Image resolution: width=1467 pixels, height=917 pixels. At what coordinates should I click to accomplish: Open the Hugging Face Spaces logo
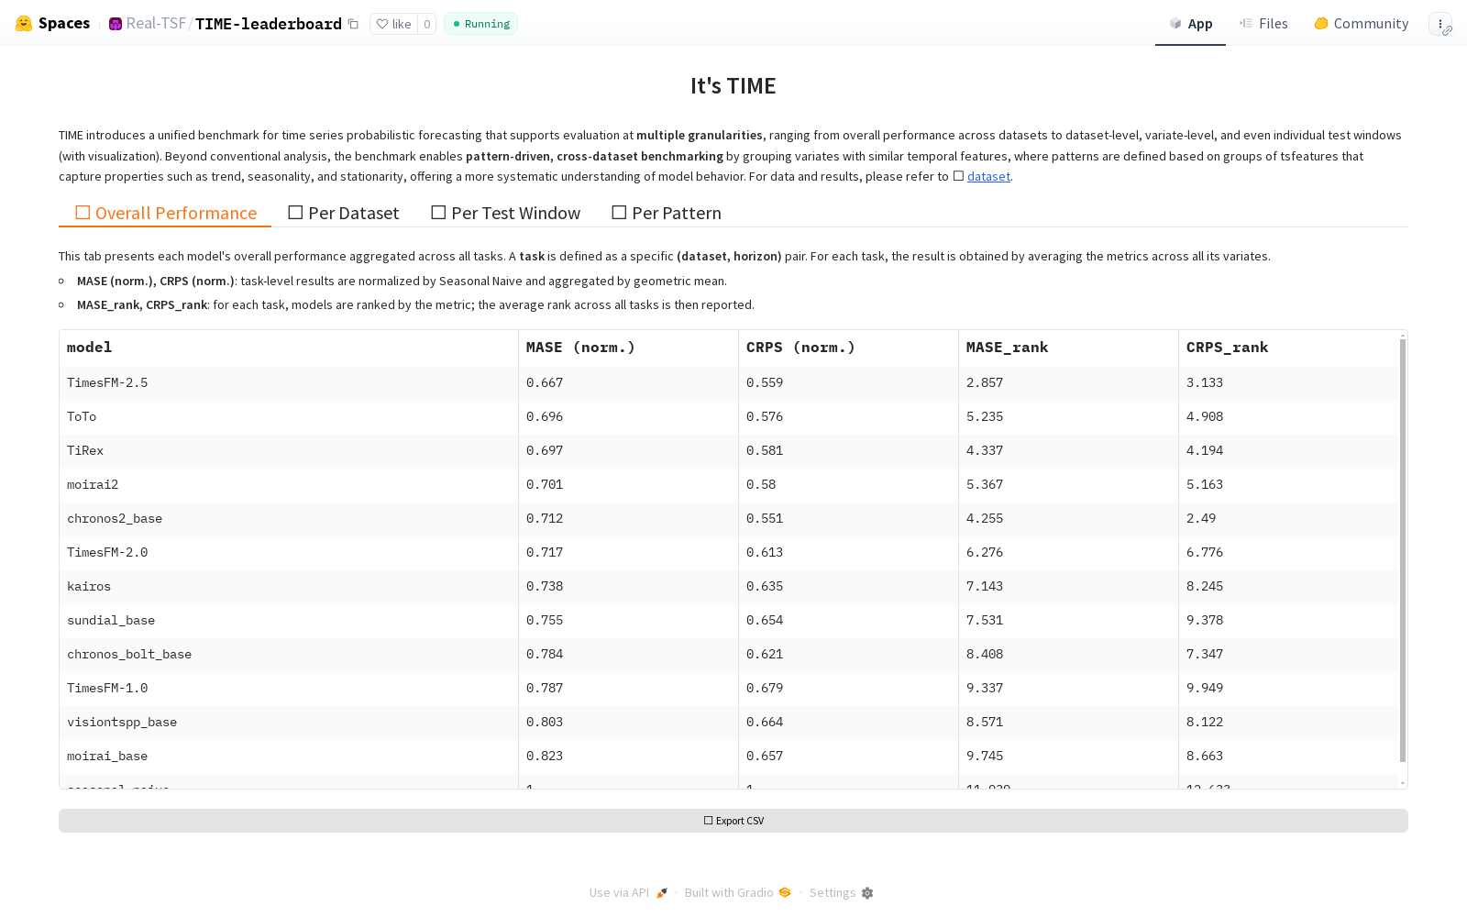[x=52, y=24]
